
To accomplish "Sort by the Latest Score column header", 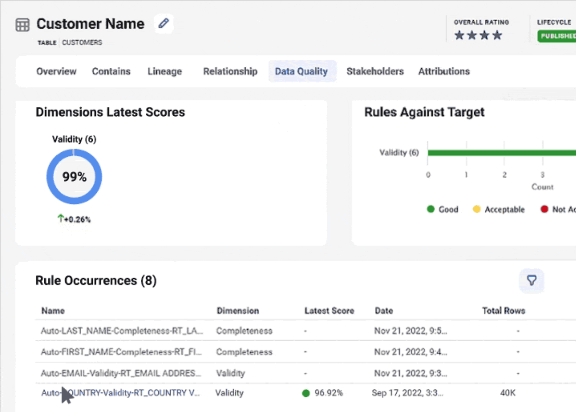I will click(329, 311).
